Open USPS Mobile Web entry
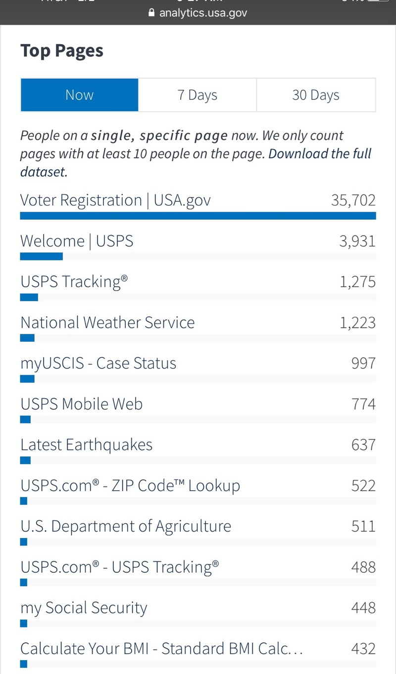The image size is (396, 674). point(81,404)
